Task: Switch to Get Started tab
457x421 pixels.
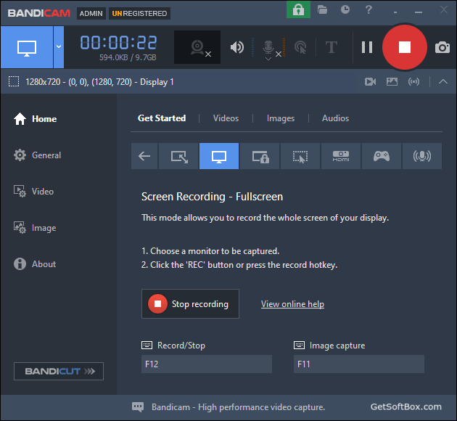Action: click(x=162, y=118)
